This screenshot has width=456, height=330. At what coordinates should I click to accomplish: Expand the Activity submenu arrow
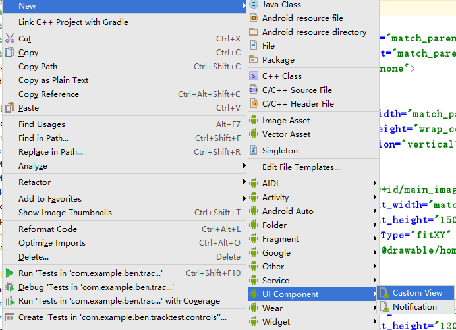tap(375, 198)
